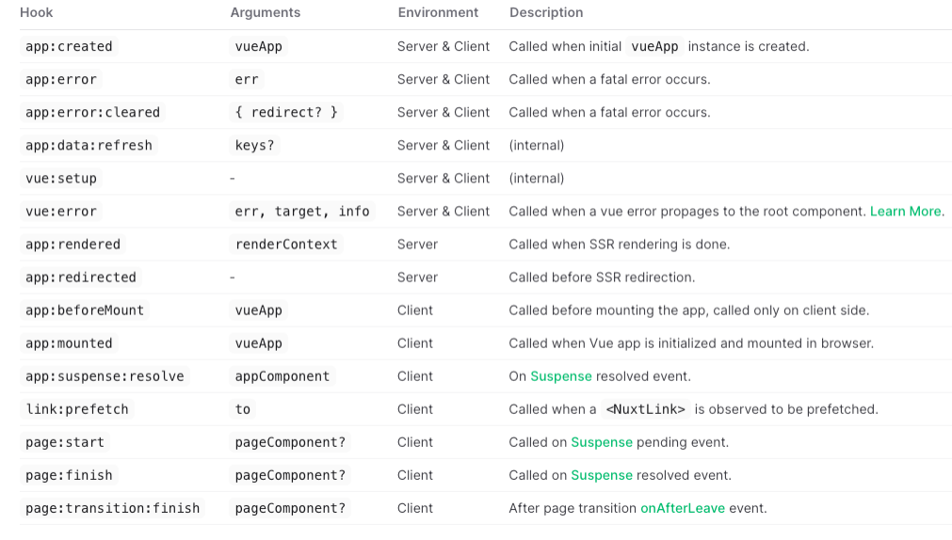This screenshot has height=540, width=952.
Task: Select the link:prefetch hook name
Action: pos(77,409)
